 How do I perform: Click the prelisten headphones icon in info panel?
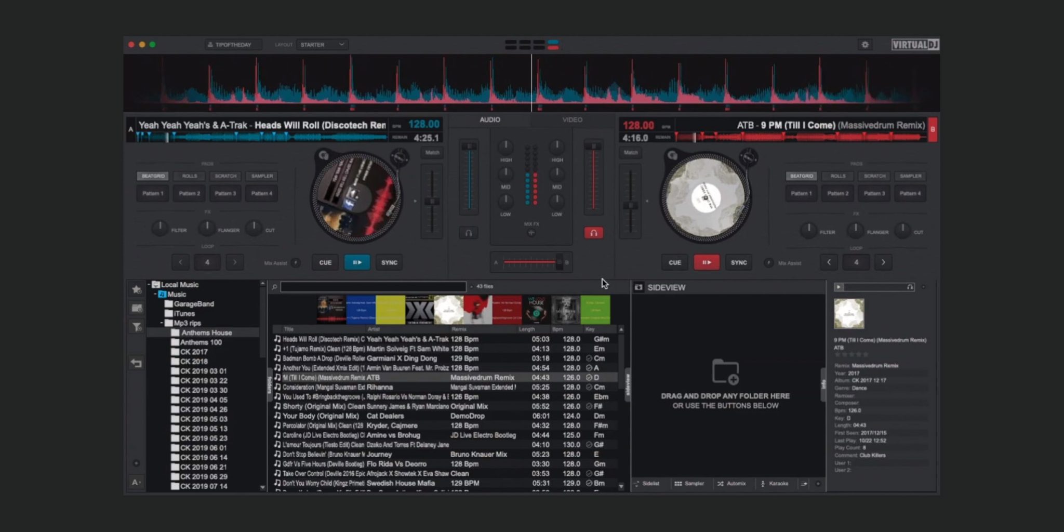click(x=910, y=287)
